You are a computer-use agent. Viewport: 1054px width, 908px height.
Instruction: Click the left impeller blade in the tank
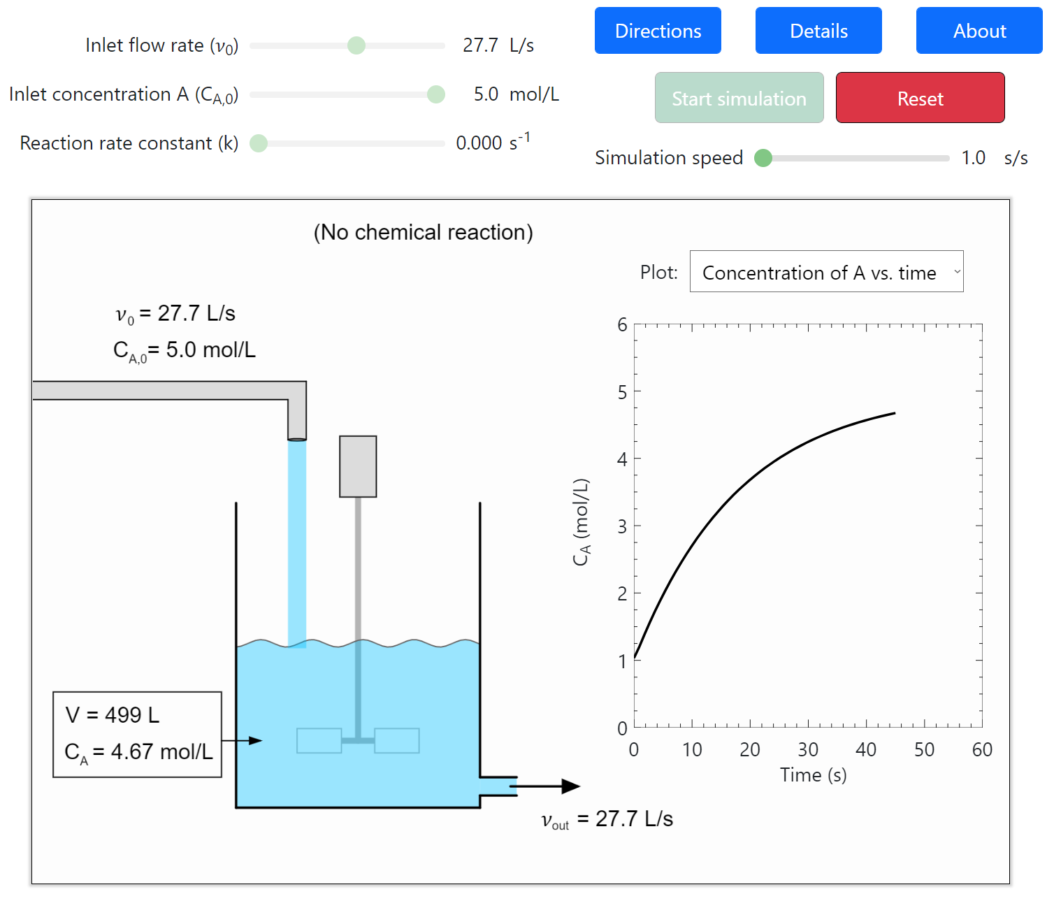319,741
